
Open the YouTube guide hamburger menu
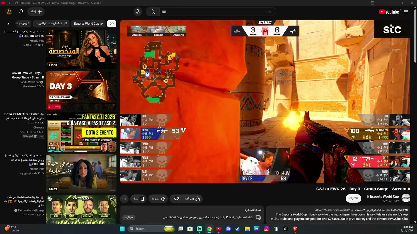(406, 12)
